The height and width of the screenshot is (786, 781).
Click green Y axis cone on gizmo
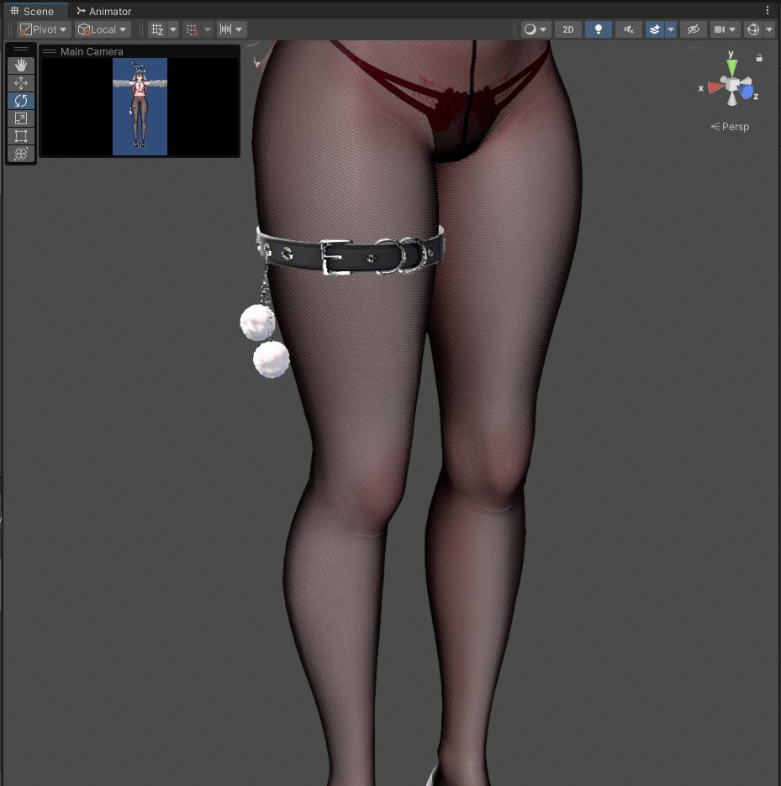click(x=732, y=66)
